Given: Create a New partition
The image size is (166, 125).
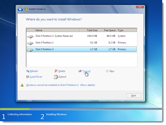Looking at the screenshot, I should 112,71.
